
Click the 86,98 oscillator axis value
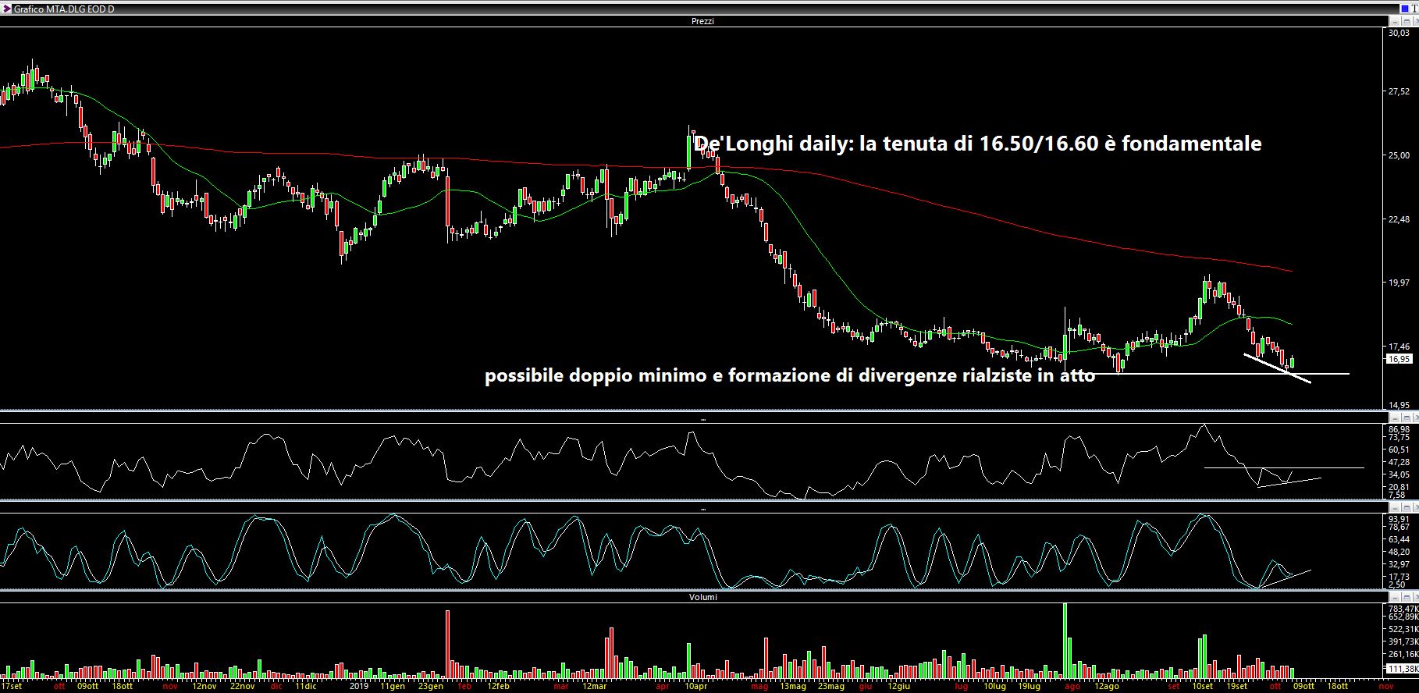pyautogui.click(x=1399, y=429)
